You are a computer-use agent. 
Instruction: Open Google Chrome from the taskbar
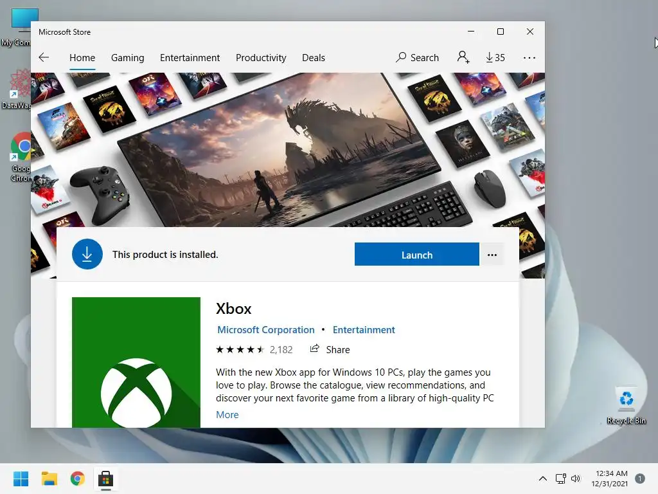click(x=78, y=479)
